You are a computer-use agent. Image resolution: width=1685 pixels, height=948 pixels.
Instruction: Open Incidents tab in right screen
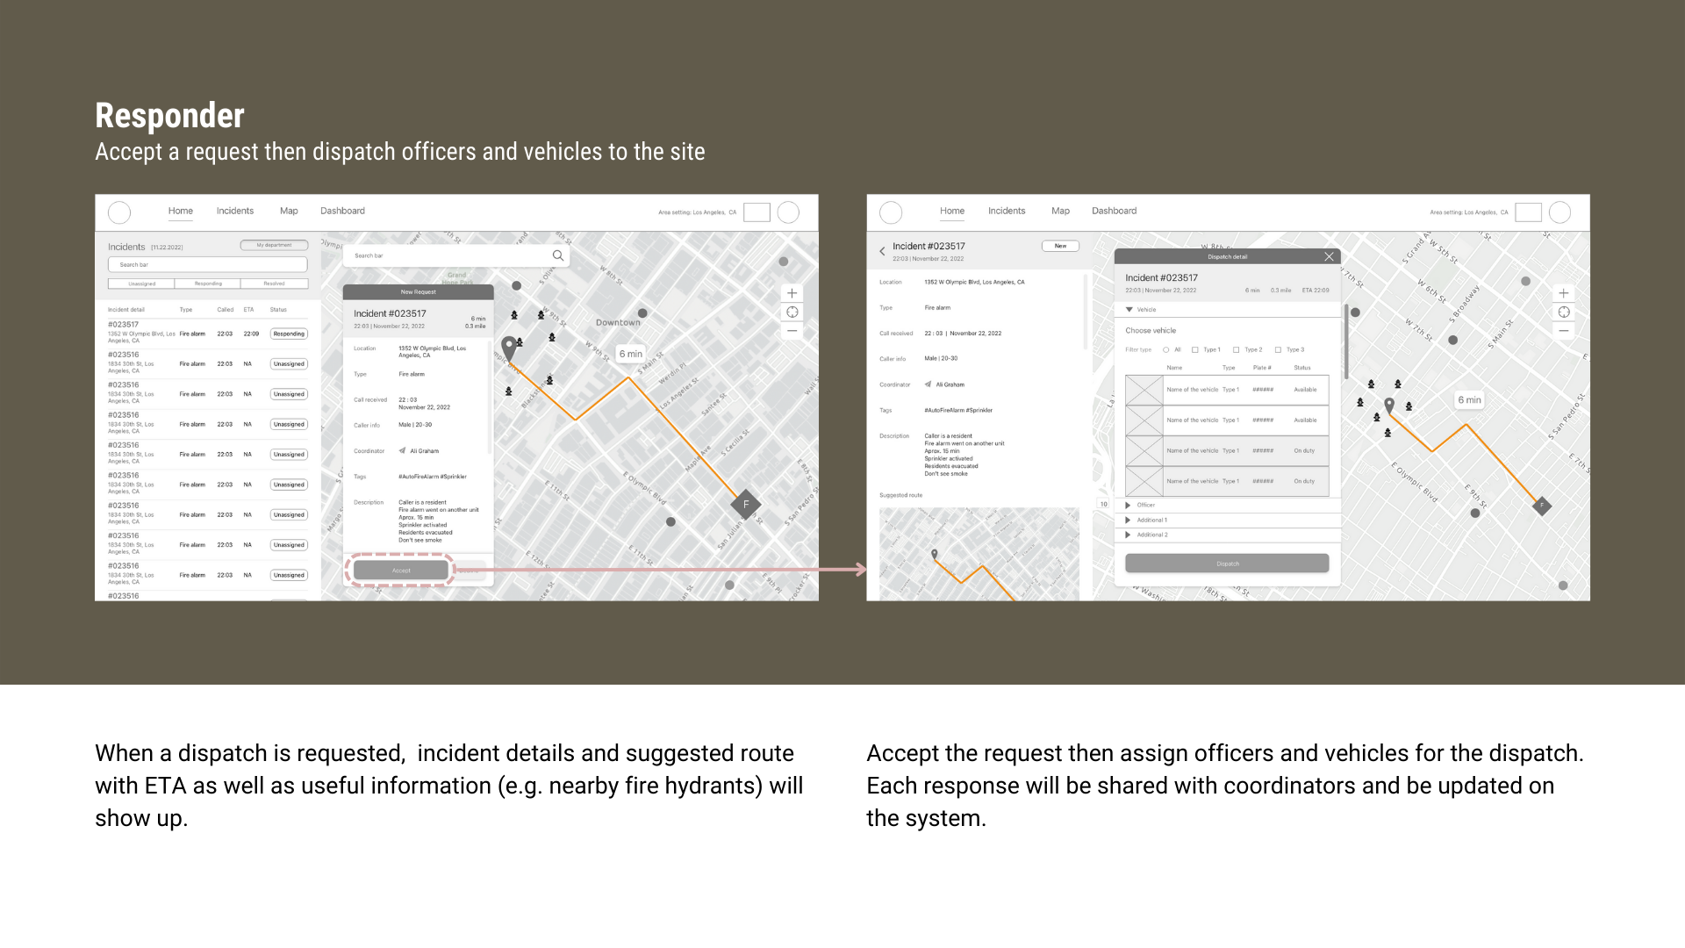[1007, 211]
